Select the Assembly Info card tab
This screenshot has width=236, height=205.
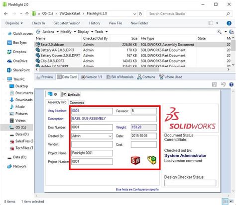tap(57, 102)
